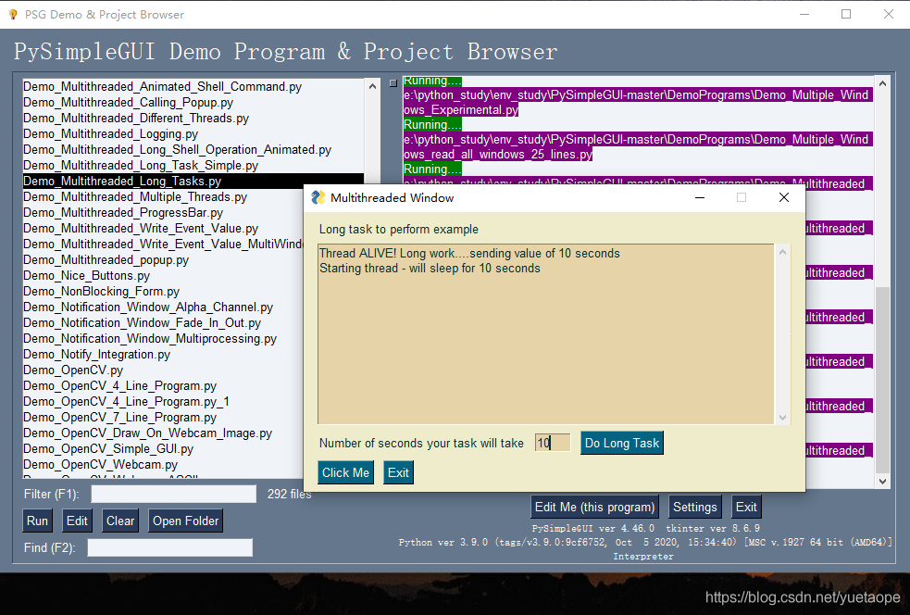The height and width of the screenshot is (615, 910).
Task: Run the selected demo program
Action: point(37,521)
